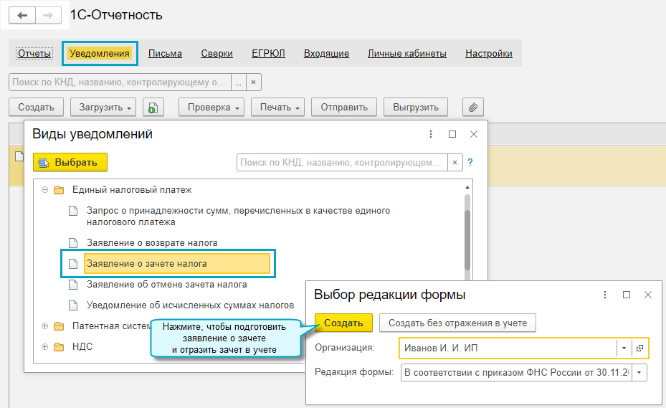Open the Настройки tab

click(x=488, y=54)
